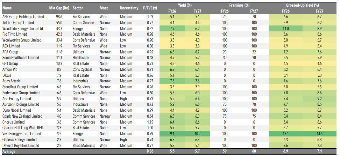This screenshot has width=340, height=156.
Task: Click the Franking (%) group header
Action: click(239, 5)
